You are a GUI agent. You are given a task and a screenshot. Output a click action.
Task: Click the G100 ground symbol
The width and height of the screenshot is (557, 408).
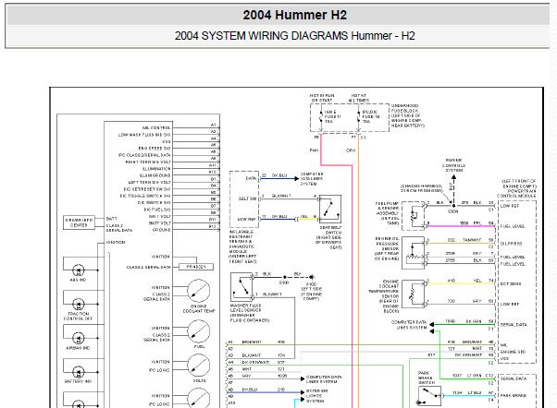tap(312, 277)
